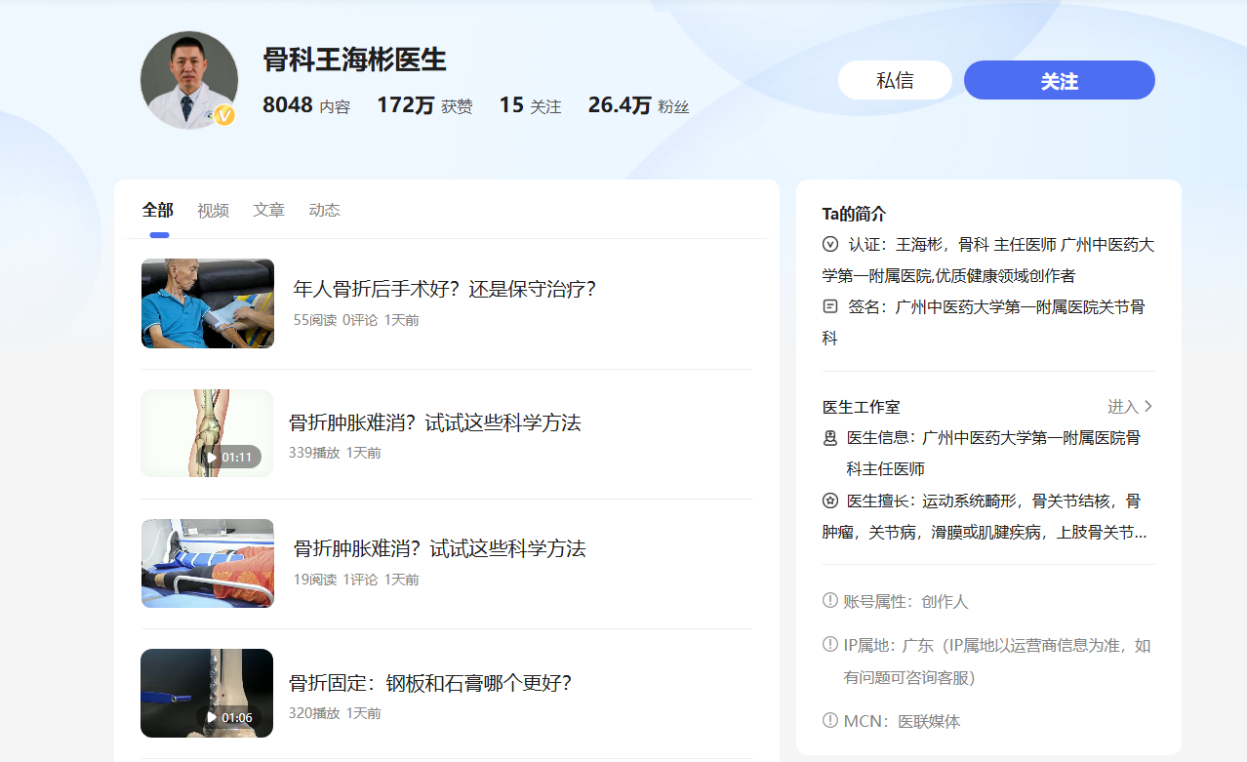Open the 动态 tab
This screenshot has width=1247, height=762.
click(x=324, y=210)
